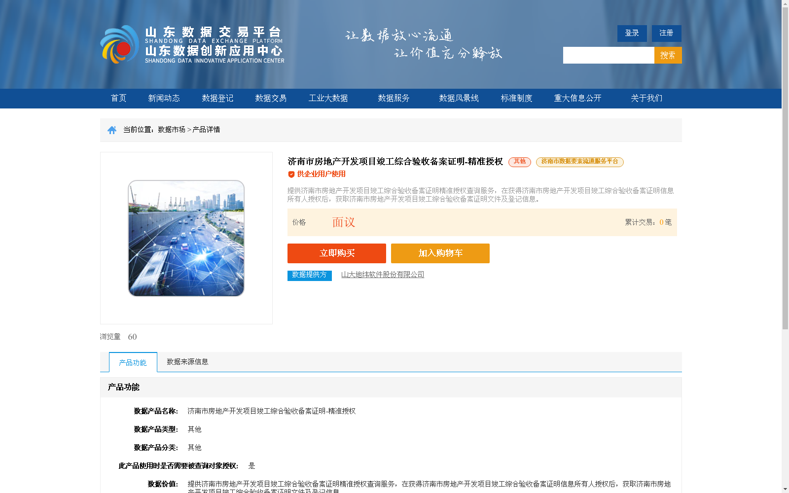Click 产品详情 breadcrumb text
The height and width of the screenshot is (493, 789).
[206, 130]
